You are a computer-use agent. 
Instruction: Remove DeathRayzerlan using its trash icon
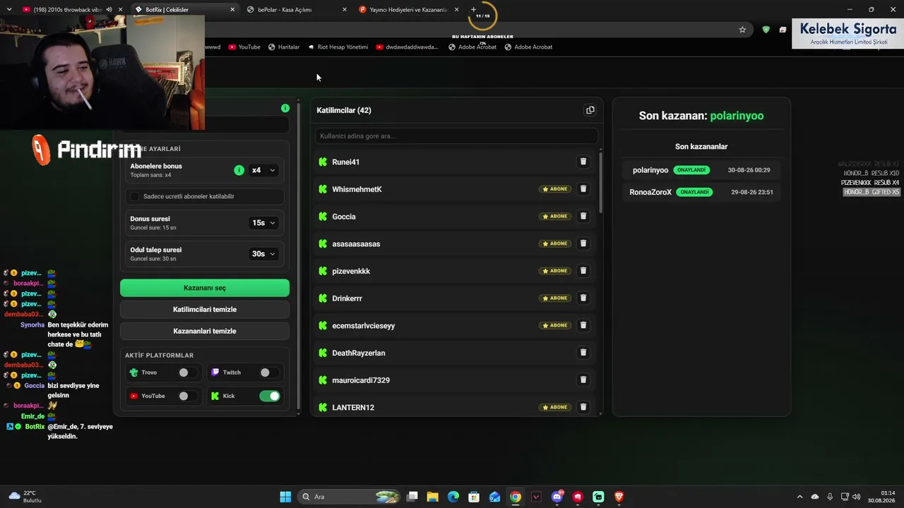[x=583, y=353]
